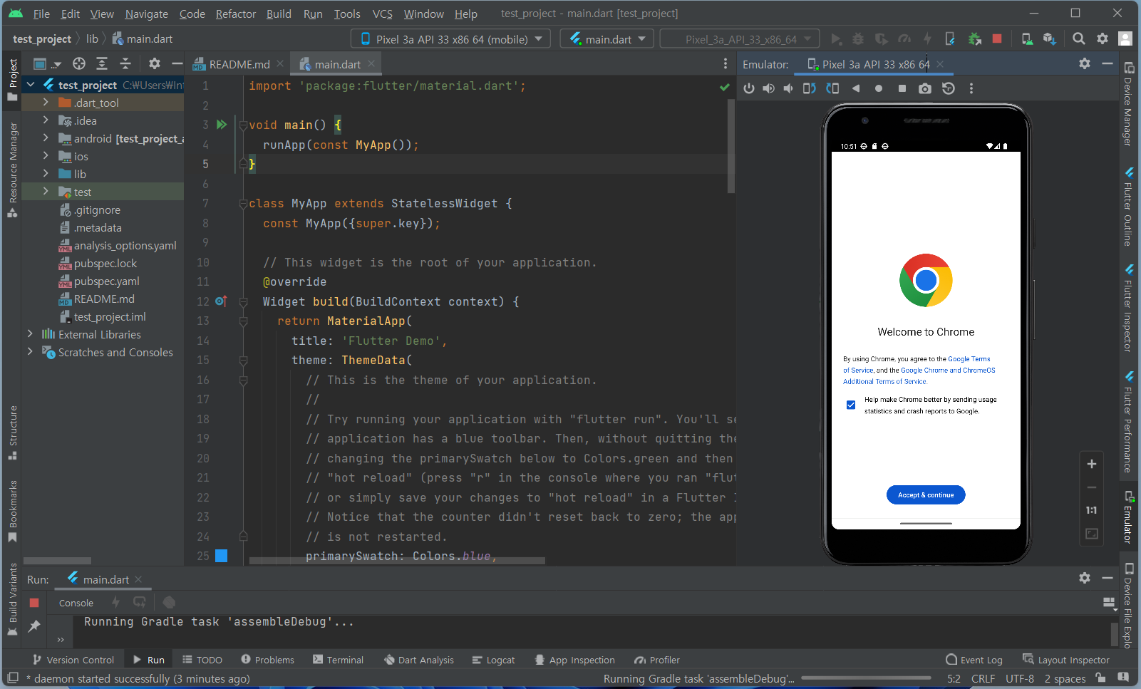This screenshot has height=689, width=1141.
Task: Raise emulator volume with volume up icon
Action: [768, 88]
